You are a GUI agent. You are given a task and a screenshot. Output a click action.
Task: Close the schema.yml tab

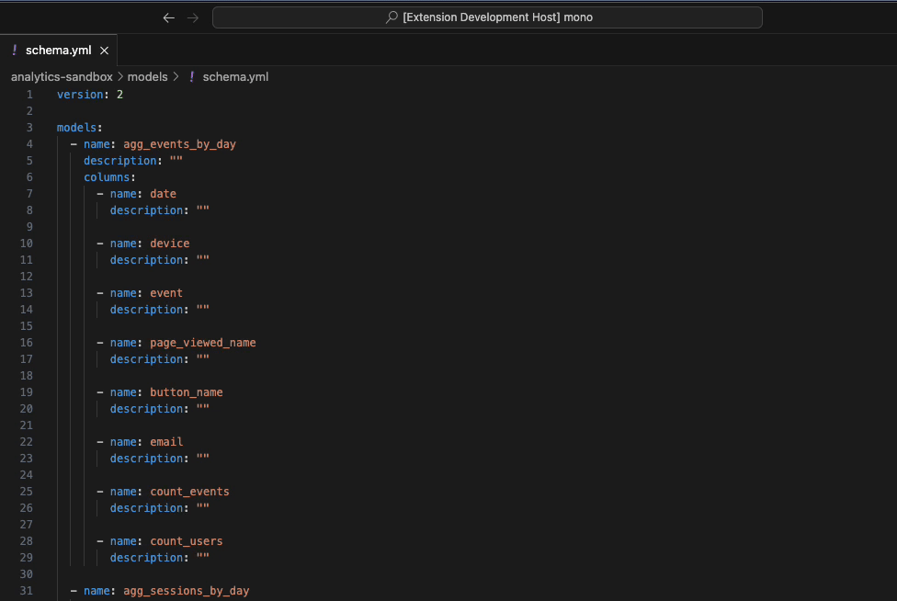(x=104, y=51)
